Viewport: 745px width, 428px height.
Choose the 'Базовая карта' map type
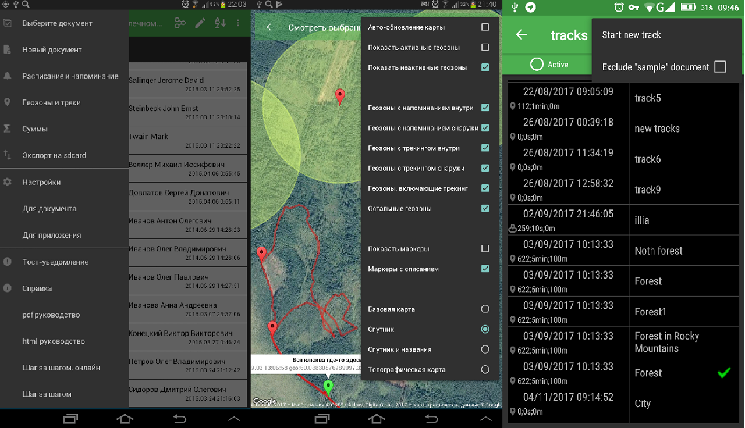[485, 309]
